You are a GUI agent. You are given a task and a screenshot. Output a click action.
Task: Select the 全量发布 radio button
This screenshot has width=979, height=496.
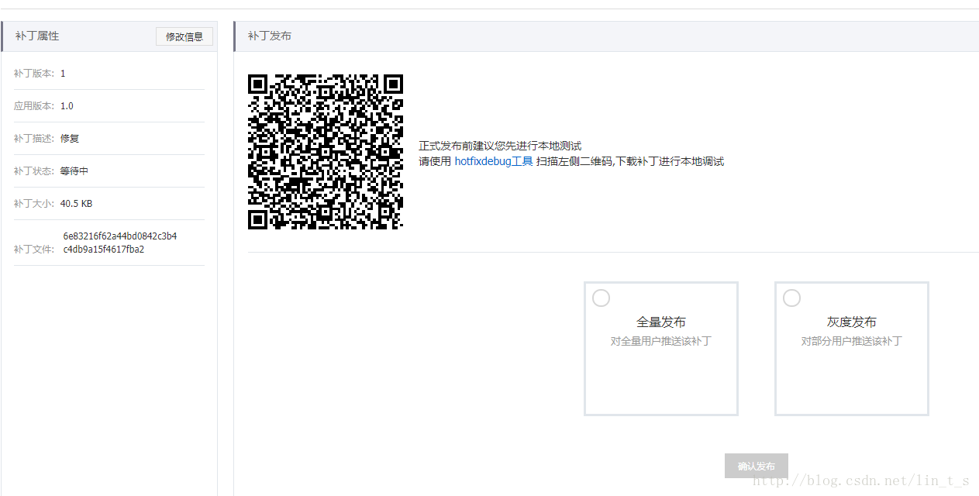pyautogui.click(x=601, y=298)
